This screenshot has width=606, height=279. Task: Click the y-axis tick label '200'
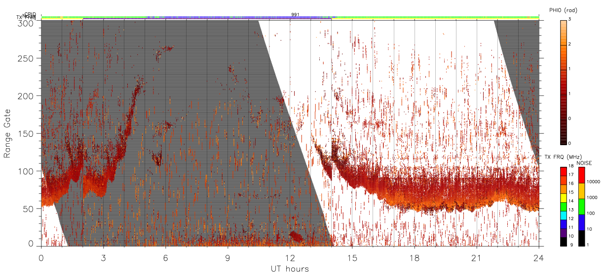[26, 96]
